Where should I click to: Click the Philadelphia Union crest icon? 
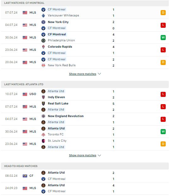click(43, 40)
